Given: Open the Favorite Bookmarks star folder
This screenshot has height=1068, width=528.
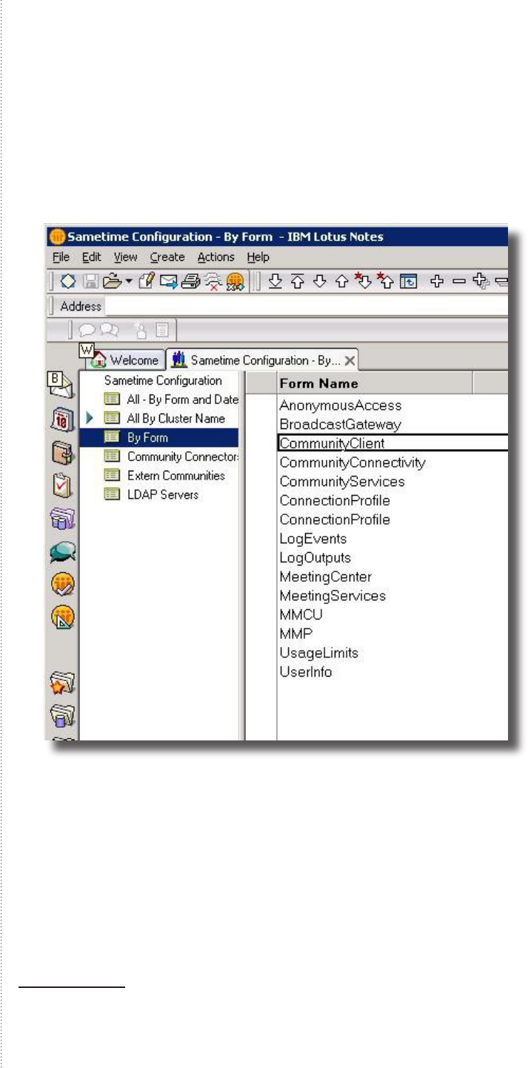Looking at the screenshot, I should (61, 683).
